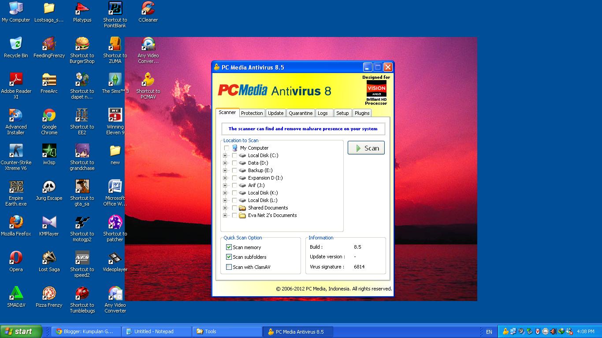Launch CCleaner desktop shortcut
The width and height of the screenshot is (602, 338).
pyautogui.click(x=148, y=12)
